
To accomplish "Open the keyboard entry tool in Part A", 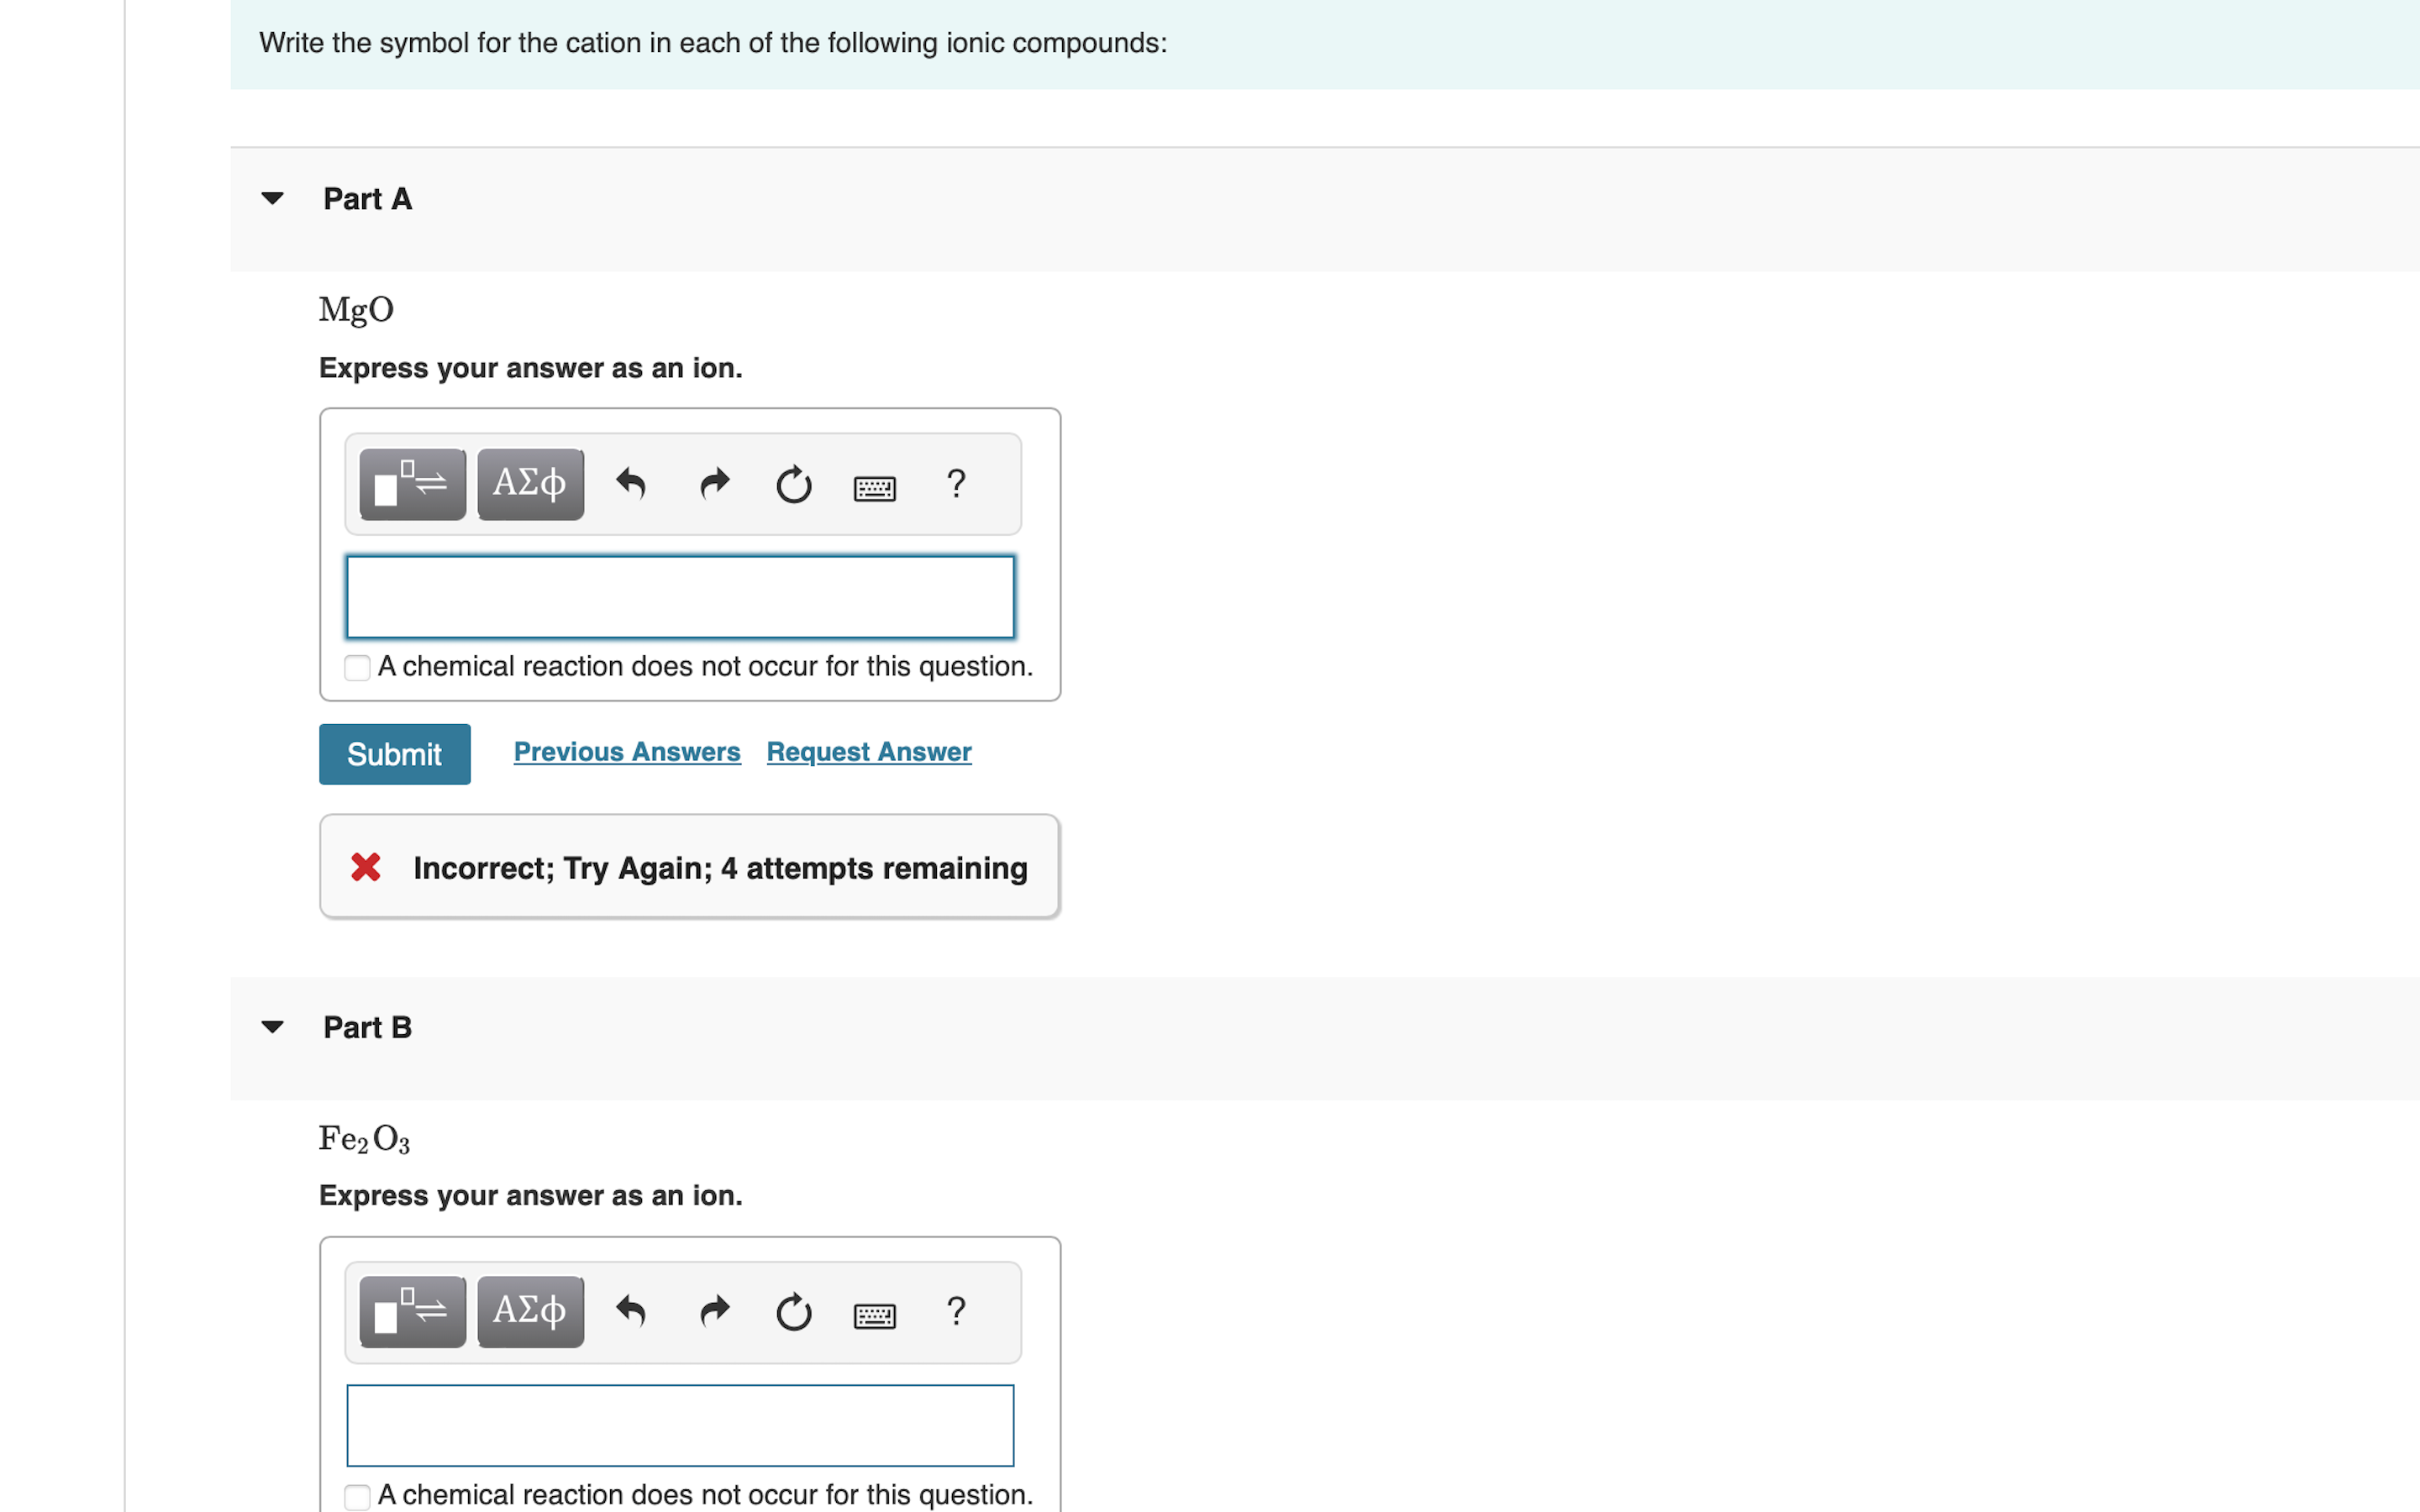I will [x=873, y=487].
